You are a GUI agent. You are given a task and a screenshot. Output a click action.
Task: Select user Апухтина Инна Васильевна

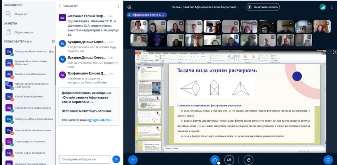(x=29, y=74)
